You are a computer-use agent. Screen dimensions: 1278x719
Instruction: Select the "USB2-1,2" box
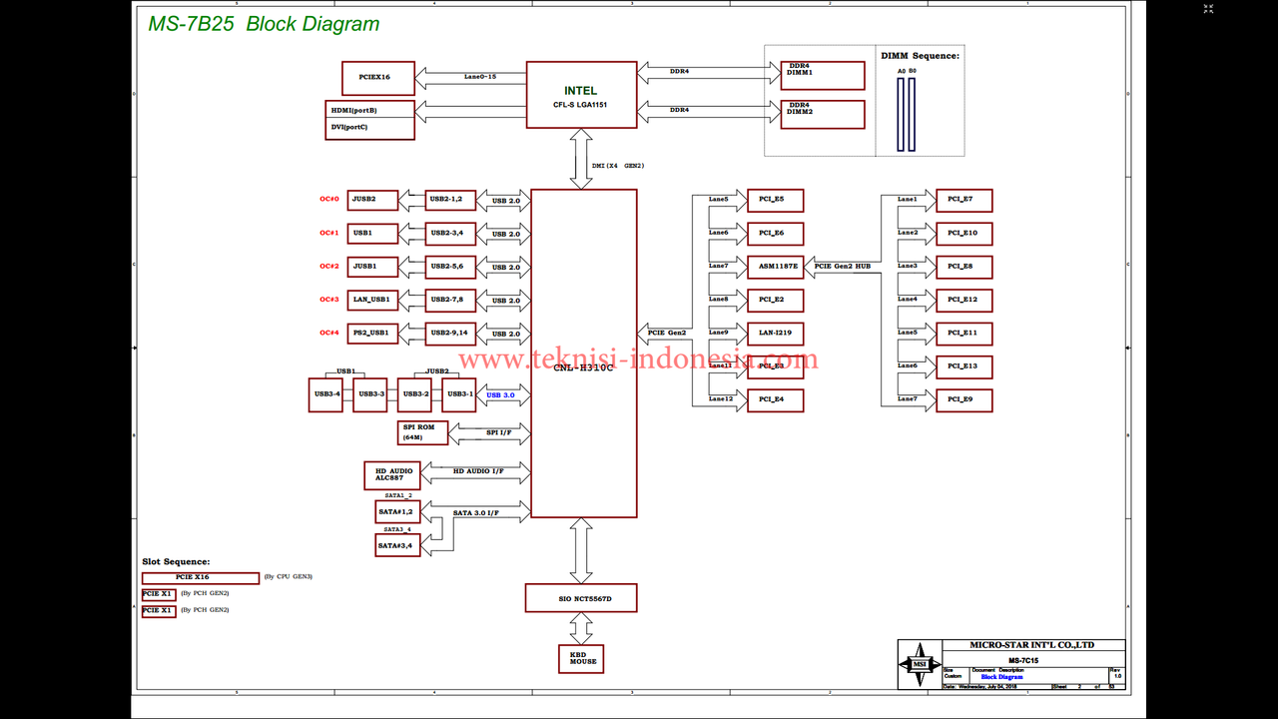(x=450, y=200)
